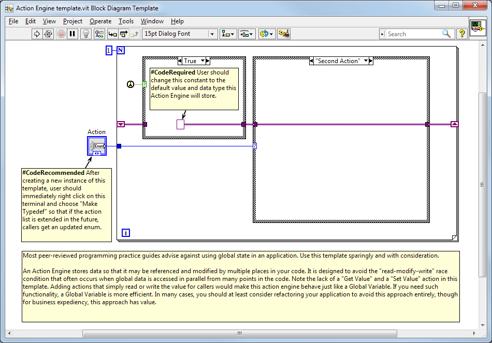Go to next case of True structure
The image size is (492, 343).
tap(208, 61)
